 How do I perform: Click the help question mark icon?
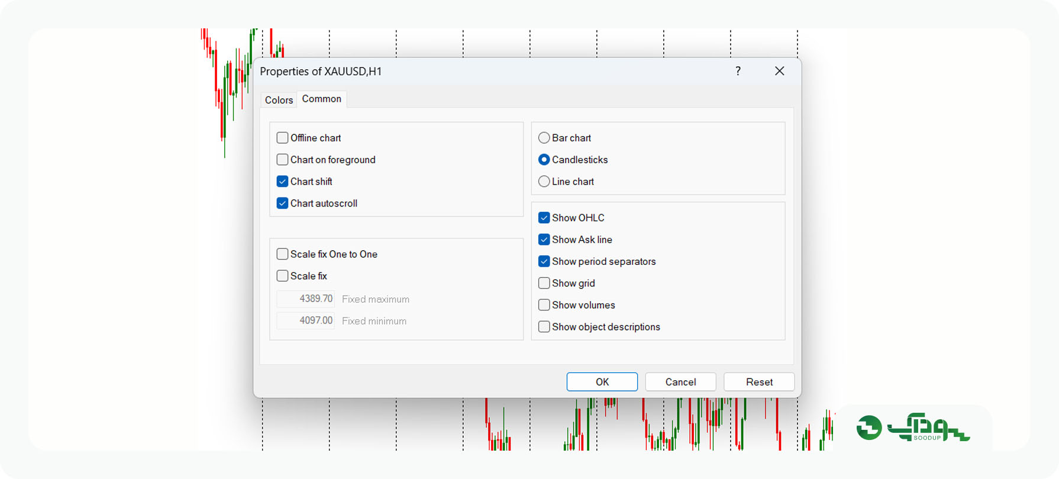738,71
